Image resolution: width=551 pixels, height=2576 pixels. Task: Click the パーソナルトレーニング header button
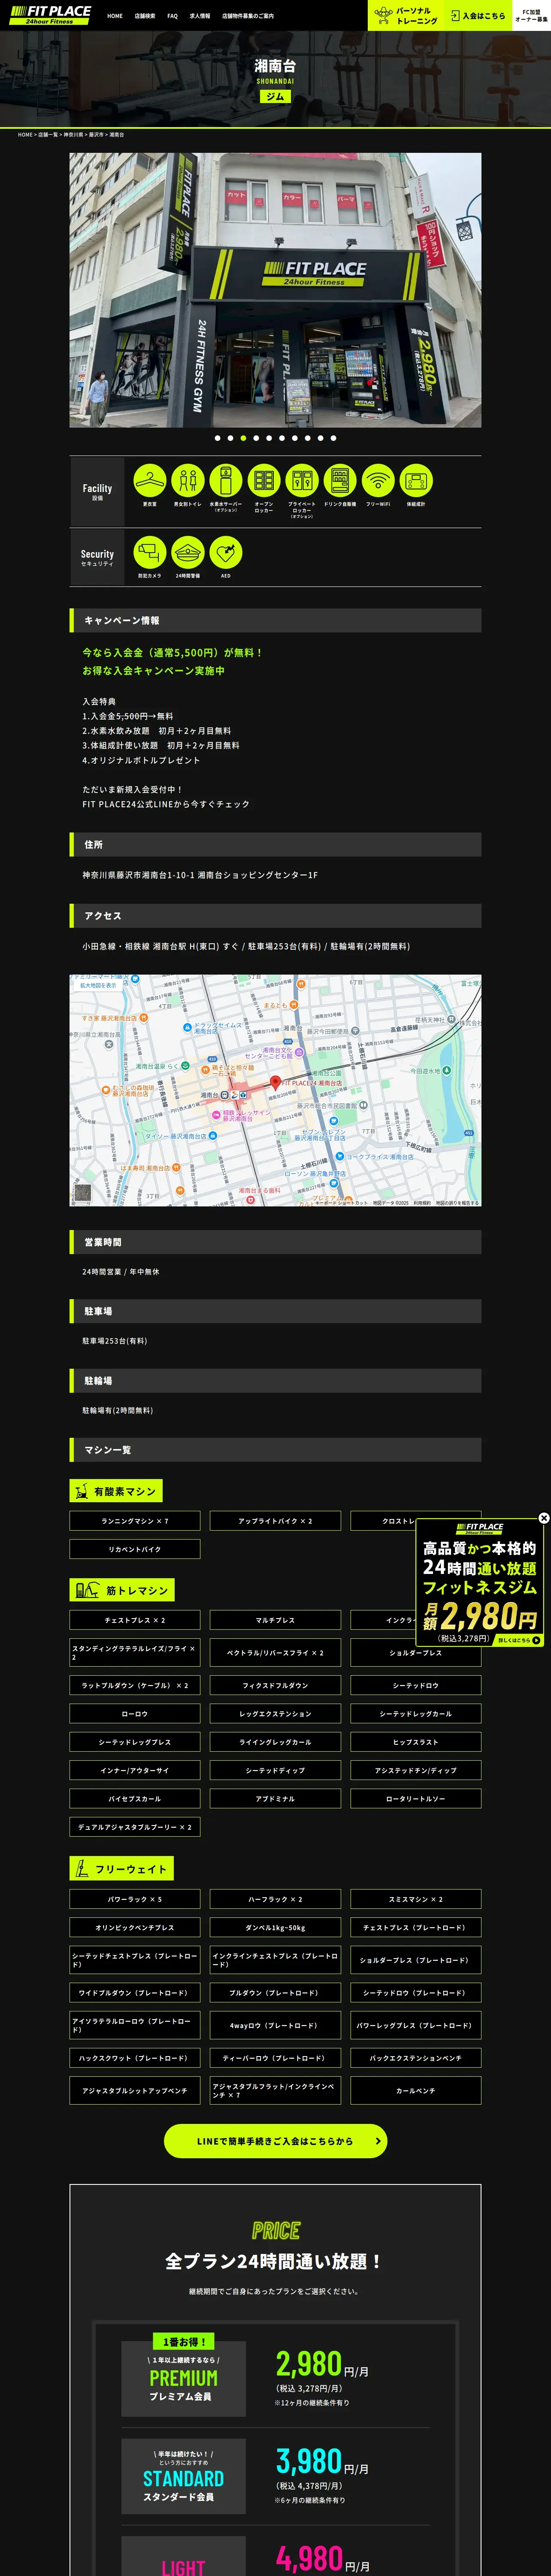tap(405, 15)
